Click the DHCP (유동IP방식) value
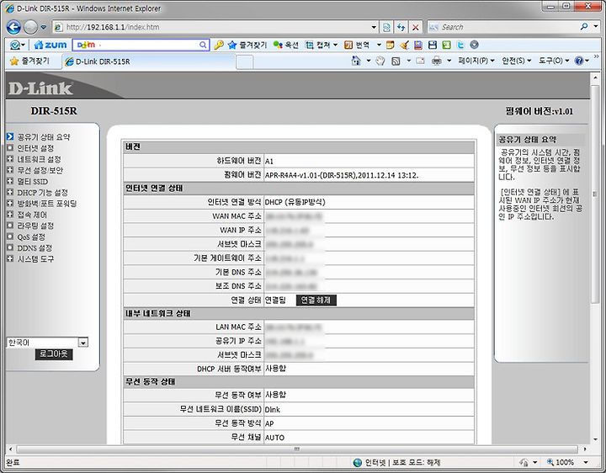The width and height of the screenshot is (606, 473). [295, 202]
